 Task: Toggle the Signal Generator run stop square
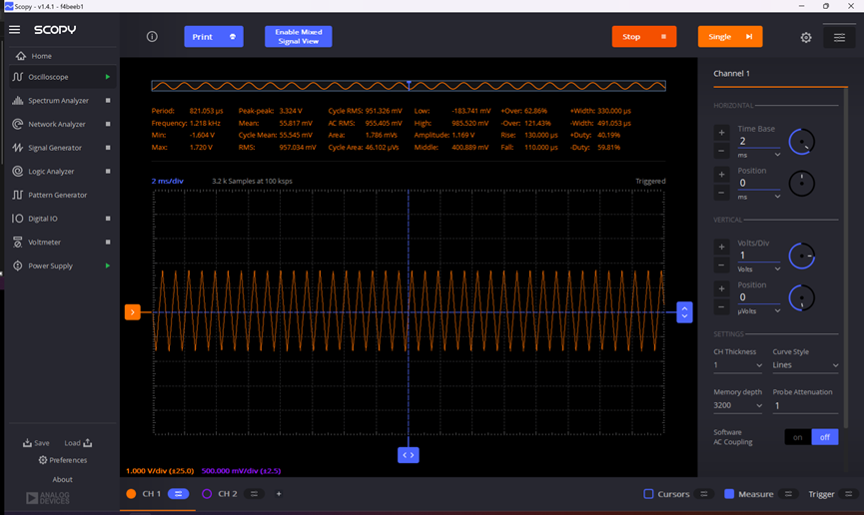(x=108, y=148)
